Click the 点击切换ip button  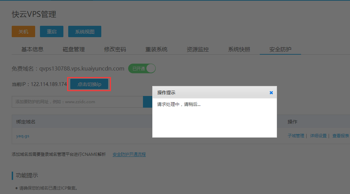89,84
